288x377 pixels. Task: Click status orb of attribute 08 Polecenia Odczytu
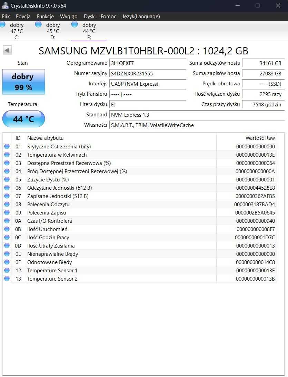tap(7, 204)
